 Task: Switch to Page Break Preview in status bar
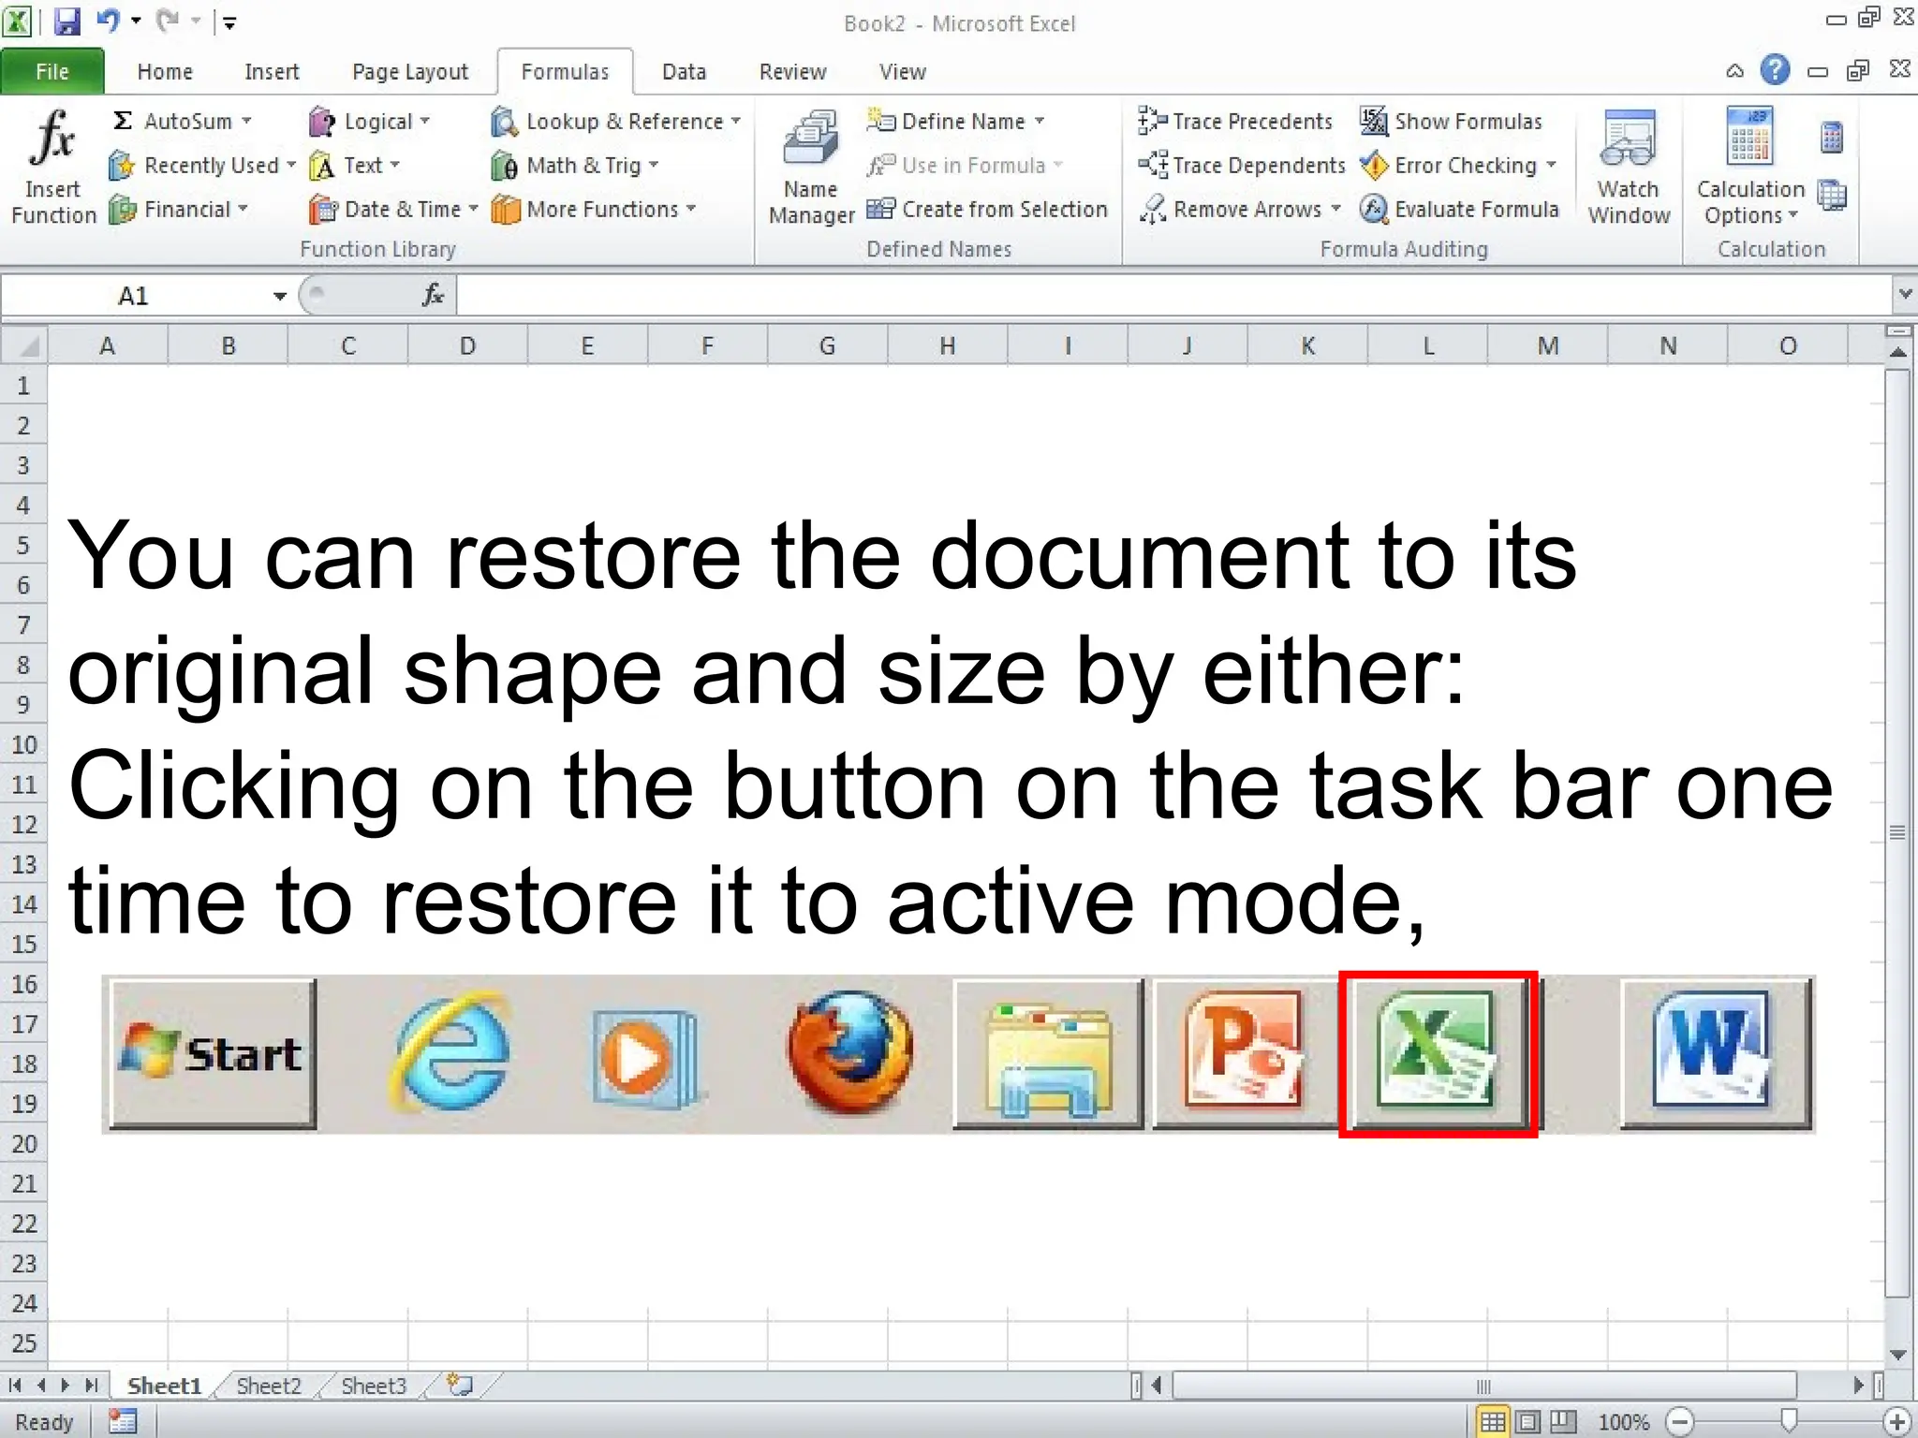click(x=1562, y=1422)
